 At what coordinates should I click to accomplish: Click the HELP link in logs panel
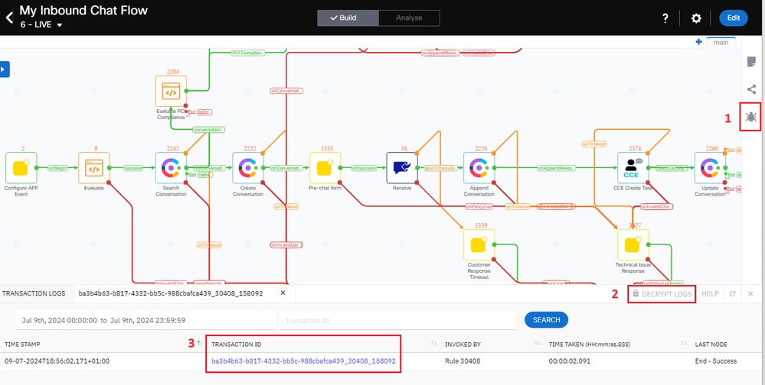click(710, 294)
